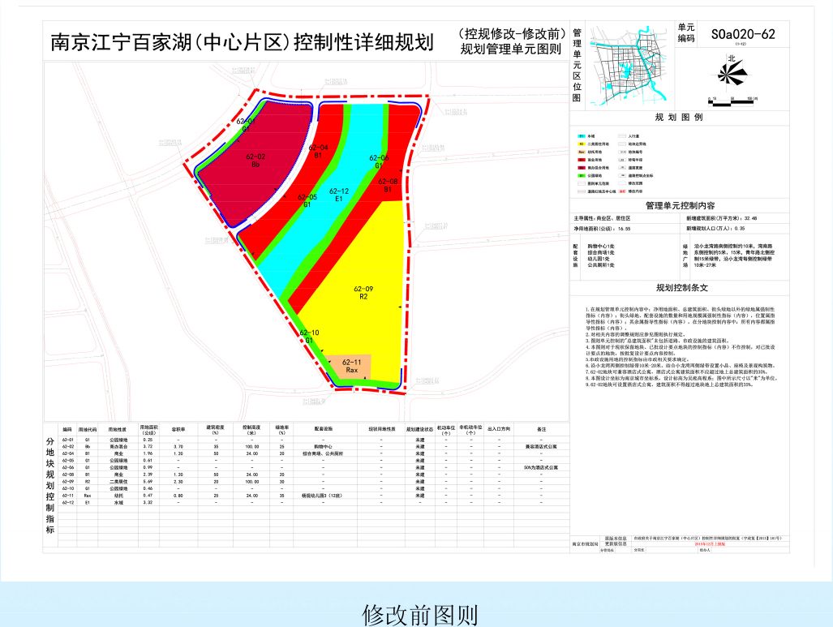Viewport: 833px width, 627px height.
Task: Click the unit code S0a020-62
Action: (x=743, y=34)
